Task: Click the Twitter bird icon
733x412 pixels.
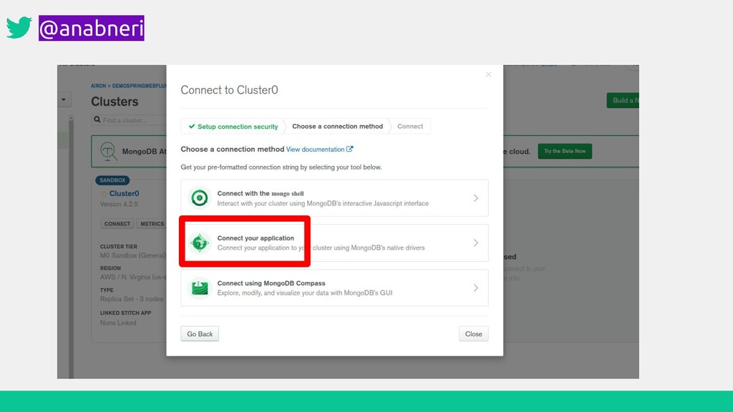Action: [x=19, y=27]
